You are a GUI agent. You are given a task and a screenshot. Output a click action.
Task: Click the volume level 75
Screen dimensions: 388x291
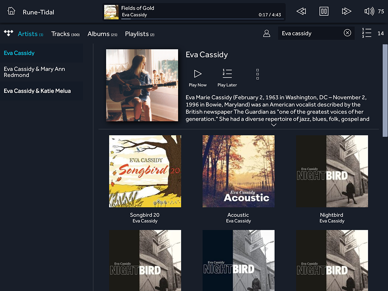[381, 11]
